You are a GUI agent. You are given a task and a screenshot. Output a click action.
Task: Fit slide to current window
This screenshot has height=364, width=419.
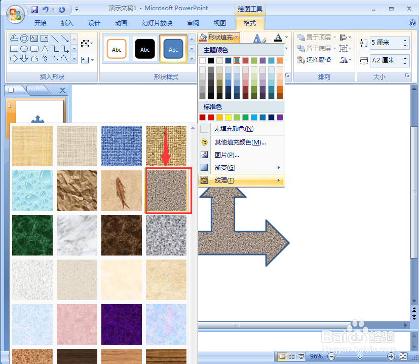(403, 356)
